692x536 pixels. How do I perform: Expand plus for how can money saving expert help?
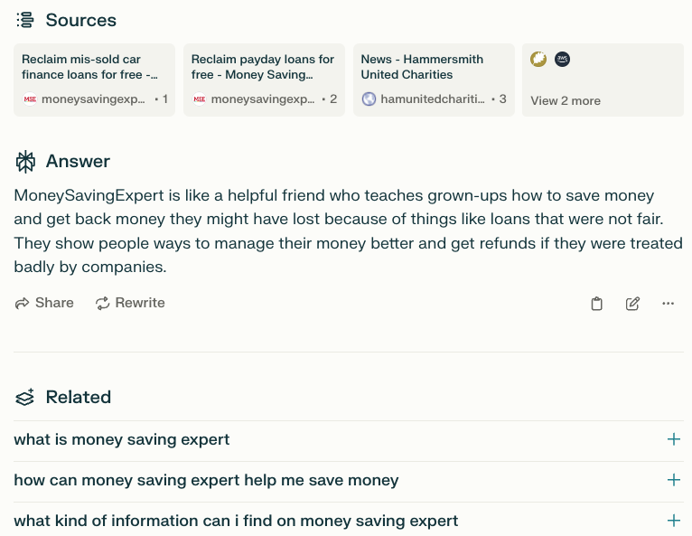[674, 480]
